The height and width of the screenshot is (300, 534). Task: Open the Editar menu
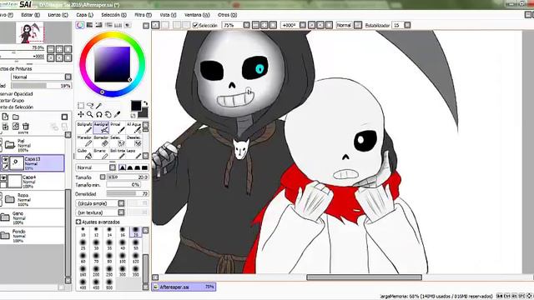pos(30,15)
